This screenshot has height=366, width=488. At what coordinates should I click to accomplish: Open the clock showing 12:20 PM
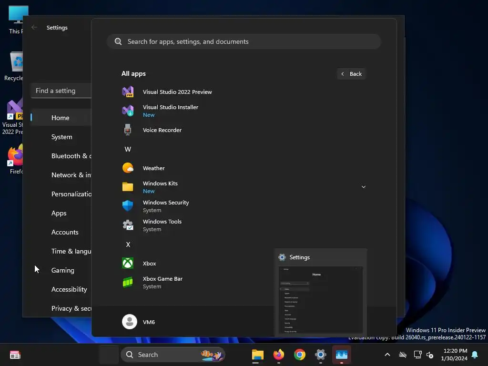[454, 355]
